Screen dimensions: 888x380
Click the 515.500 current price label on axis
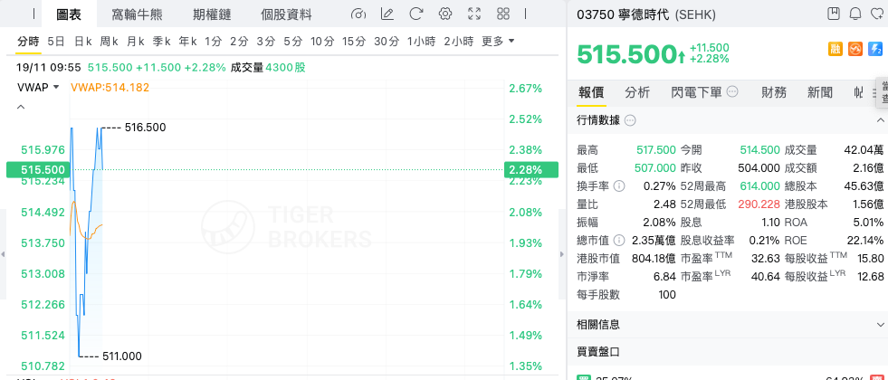[37, 169]
